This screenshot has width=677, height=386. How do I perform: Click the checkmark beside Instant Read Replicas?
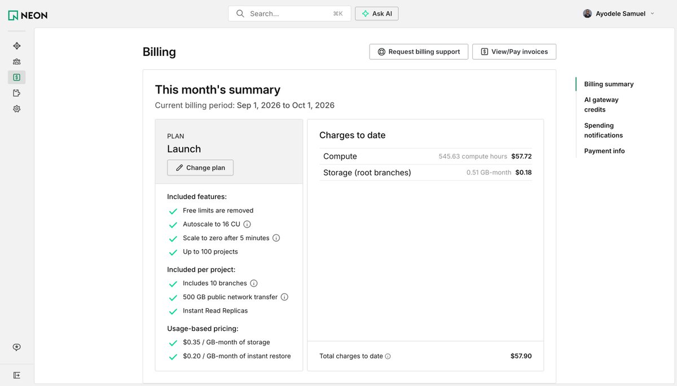click(x=173, y=312)
